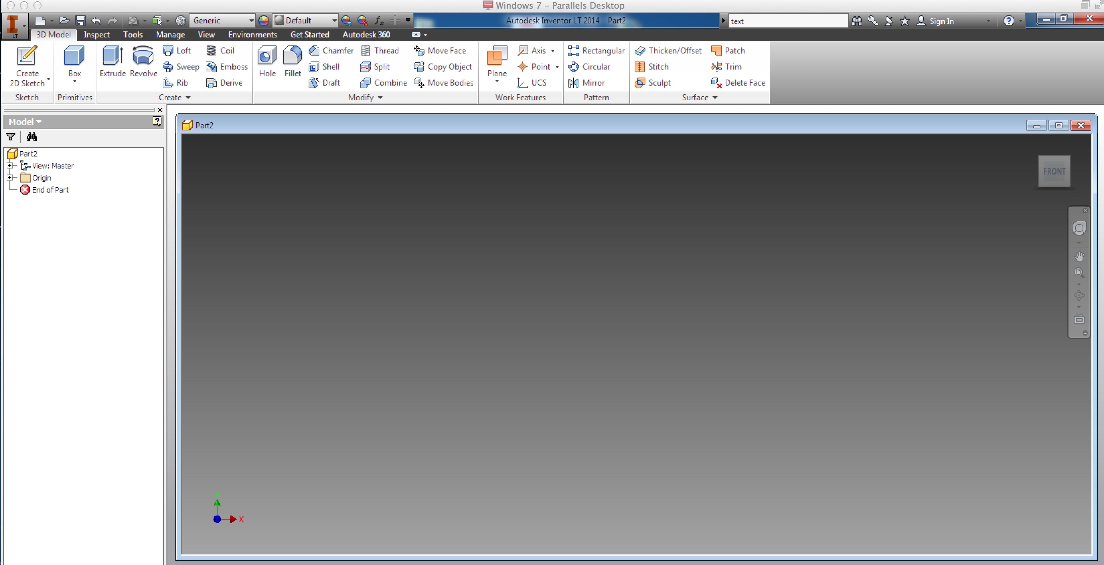Open the Axis dropdown arrow

tap(552, 51)
